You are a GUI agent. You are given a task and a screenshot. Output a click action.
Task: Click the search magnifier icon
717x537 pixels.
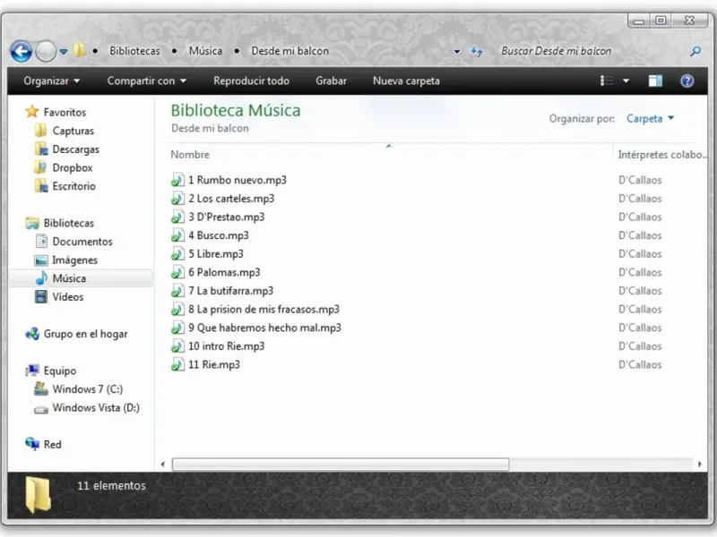(x=695, y=51)
